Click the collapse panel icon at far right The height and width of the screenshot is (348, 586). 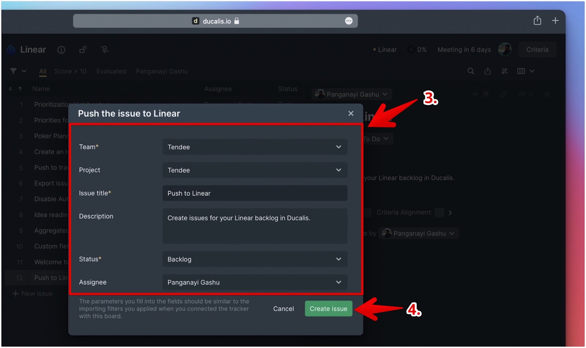point(547,94)
